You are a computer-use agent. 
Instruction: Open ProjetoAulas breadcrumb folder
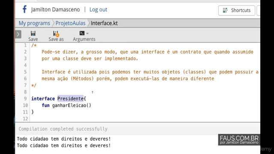[x=70, y=23]
